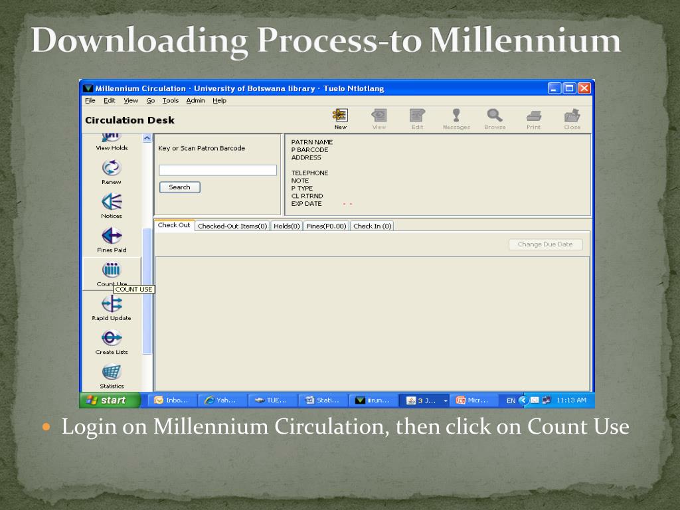Screen dimensions: 680x510
Task: Switch to the Stati... taskbar item
Action: pos(323,400)
